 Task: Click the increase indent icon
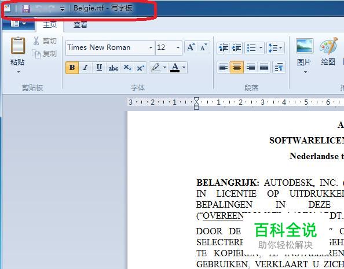[236, 47]
